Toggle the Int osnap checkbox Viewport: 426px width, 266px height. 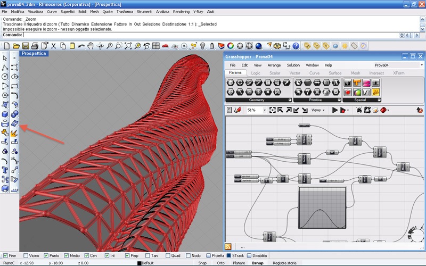click(107, 256)
